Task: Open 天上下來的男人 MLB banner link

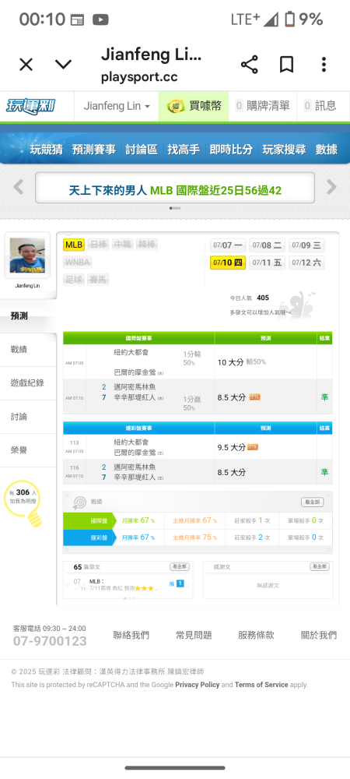Action: [175, 190]
